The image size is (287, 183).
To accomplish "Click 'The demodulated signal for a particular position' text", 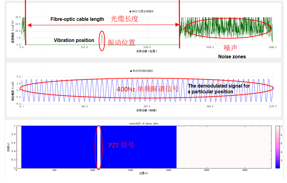I will tap(219, 89).
